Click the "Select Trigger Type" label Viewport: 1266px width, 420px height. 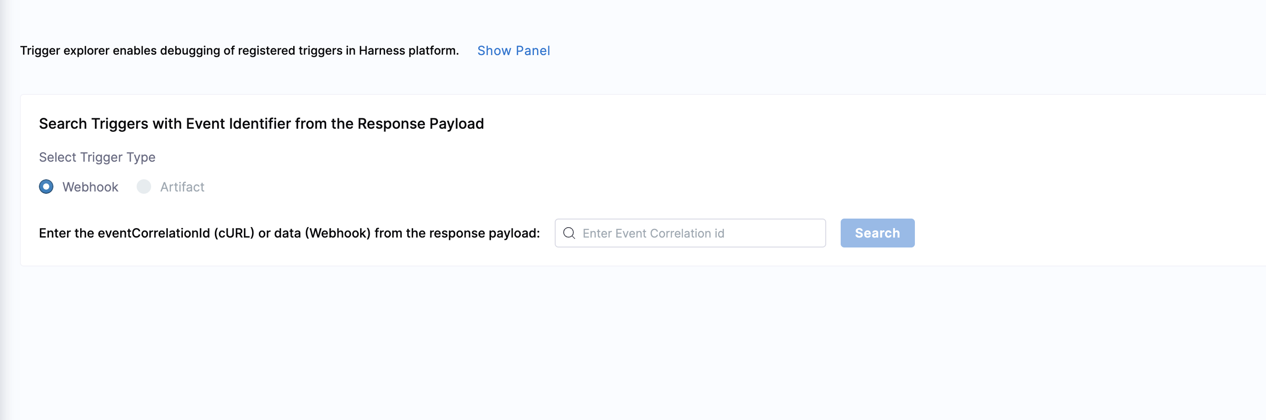pos(97,157)
